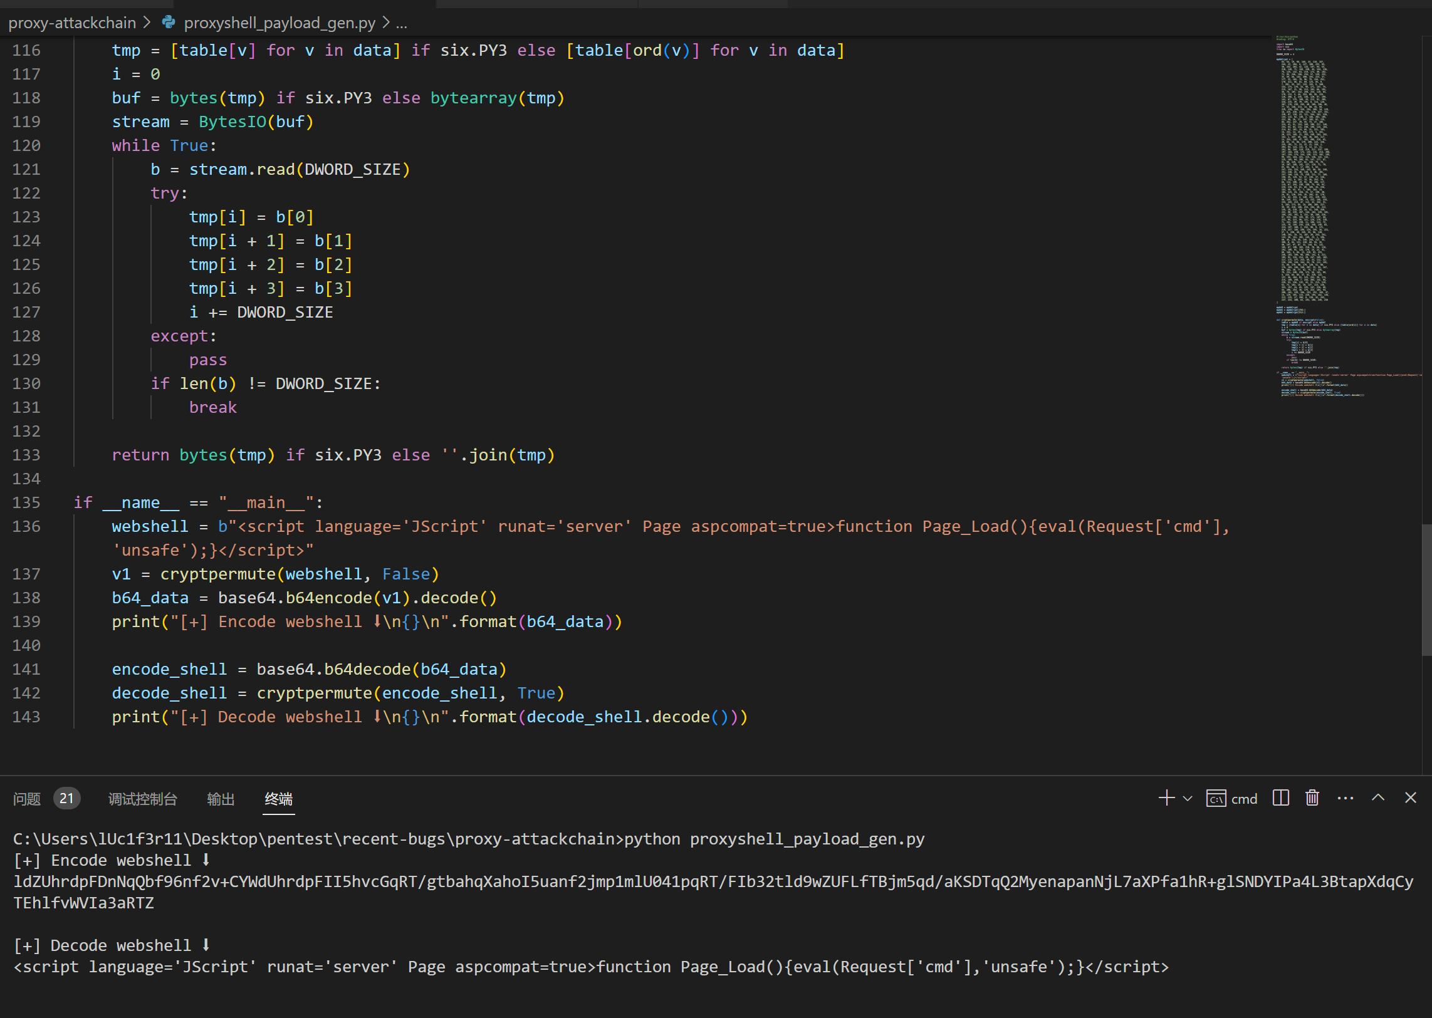Open the terminal profile launch dropdown chevron
Screen dimensions: 1432x1018
[x=1188, y=799]
